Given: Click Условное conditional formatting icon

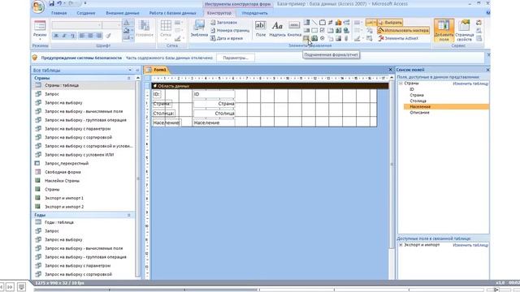Looking at the screenshot, I should point(145,29).
